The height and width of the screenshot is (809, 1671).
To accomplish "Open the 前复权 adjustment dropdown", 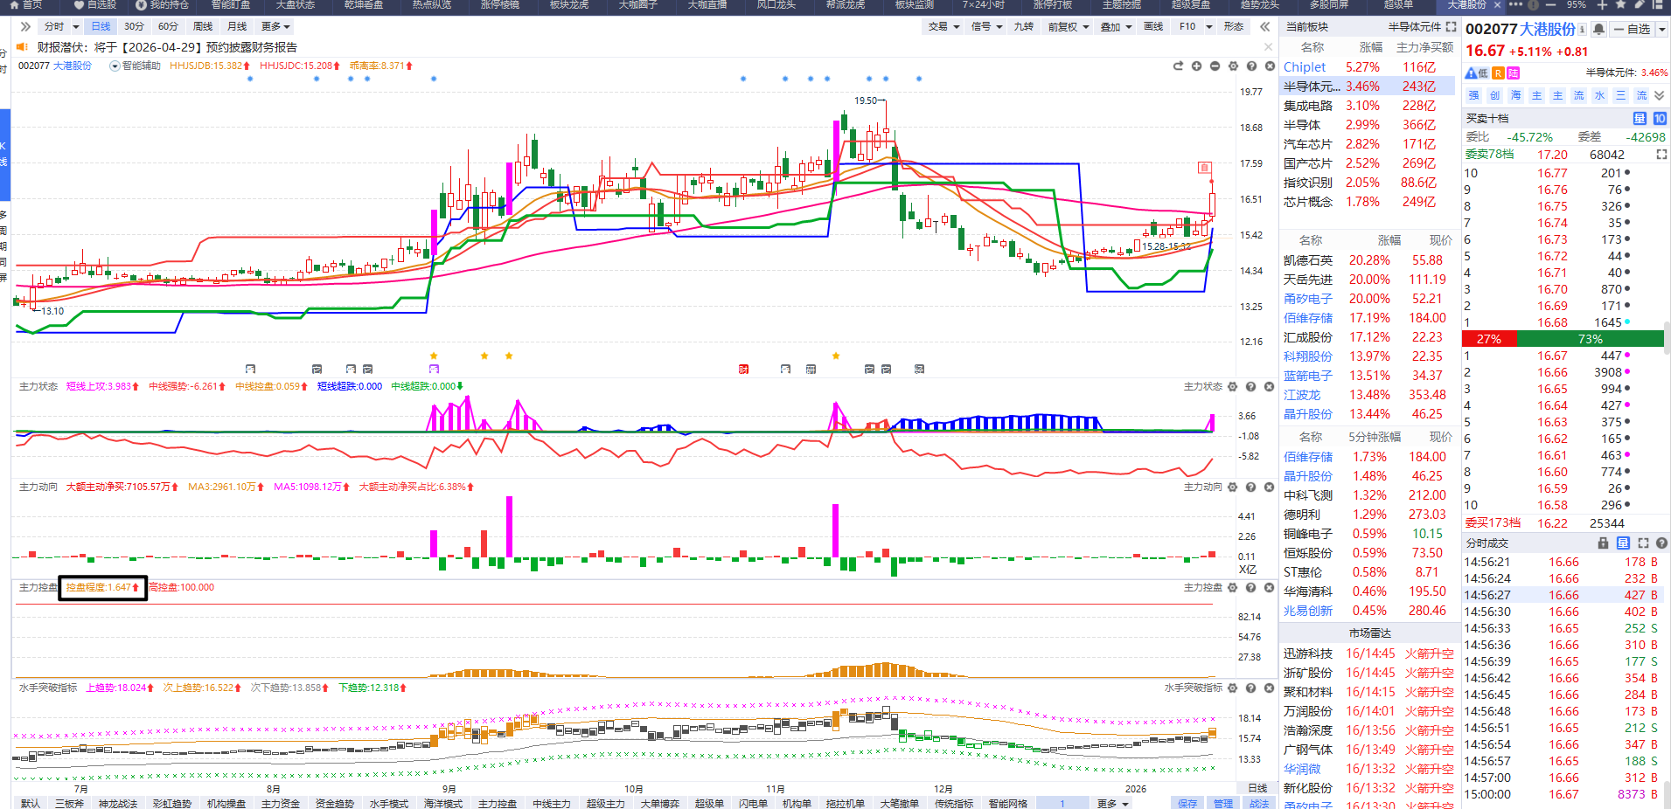I will [x=1069, y=27].
